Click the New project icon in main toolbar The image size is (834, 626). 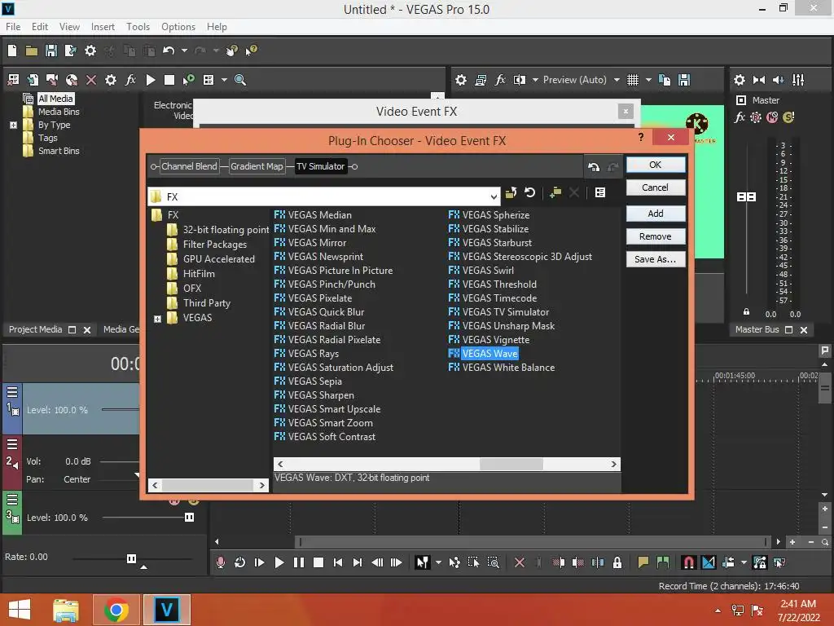pos(12,51)
